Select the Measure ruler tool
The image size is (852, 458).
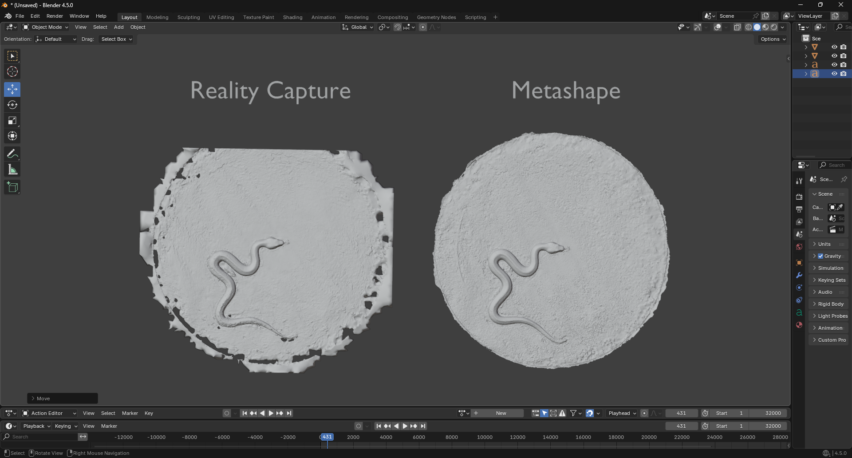(12, 170)
